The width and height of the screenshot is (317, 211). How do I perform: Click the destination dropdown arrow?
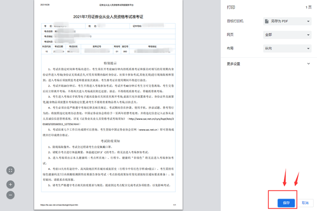[308, 21]
